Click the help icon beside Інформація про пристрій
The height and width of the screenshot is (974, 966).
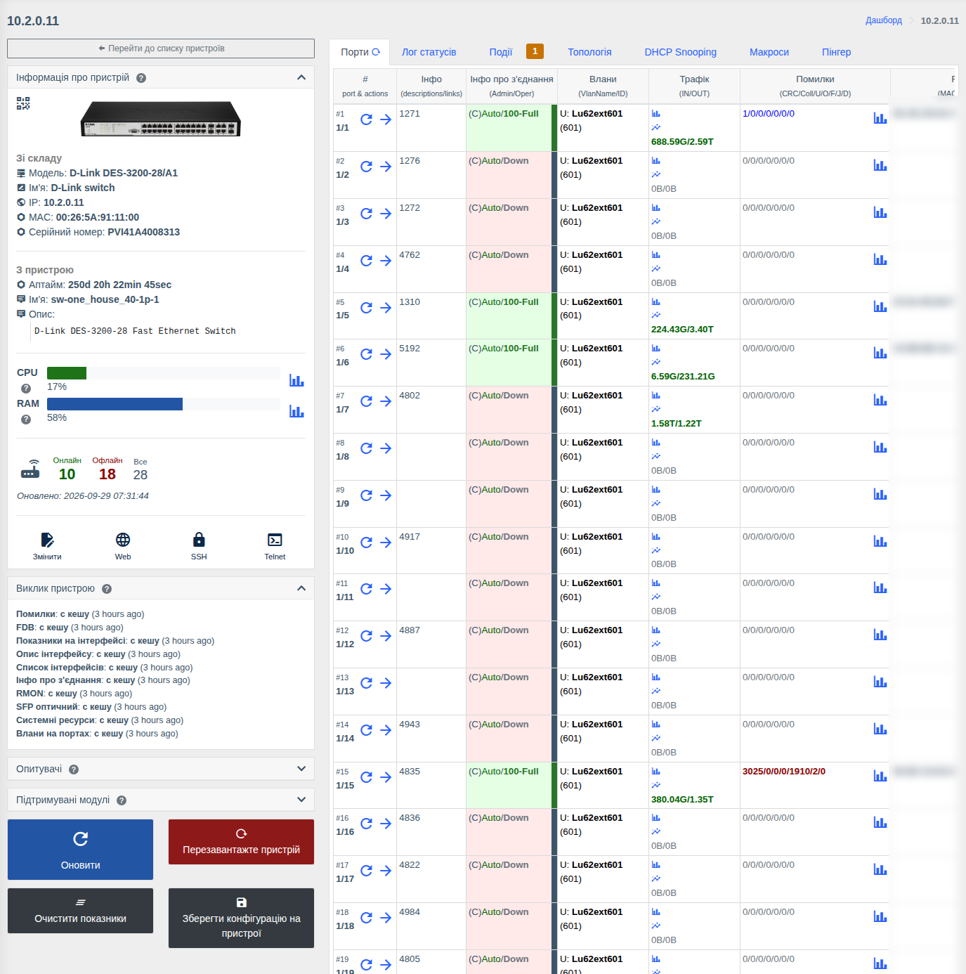(141, 78)
